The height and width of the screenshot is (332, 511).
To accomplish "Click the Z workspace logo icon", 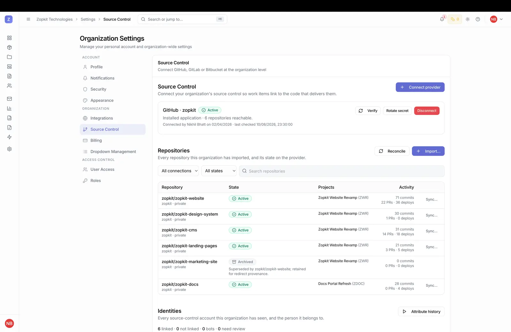I will click(9, 19).
